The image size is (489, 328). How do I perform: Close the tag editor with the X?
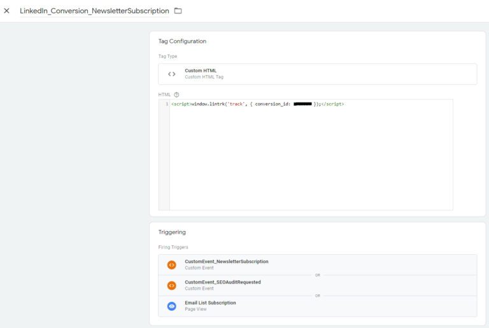tap(7, 11)
